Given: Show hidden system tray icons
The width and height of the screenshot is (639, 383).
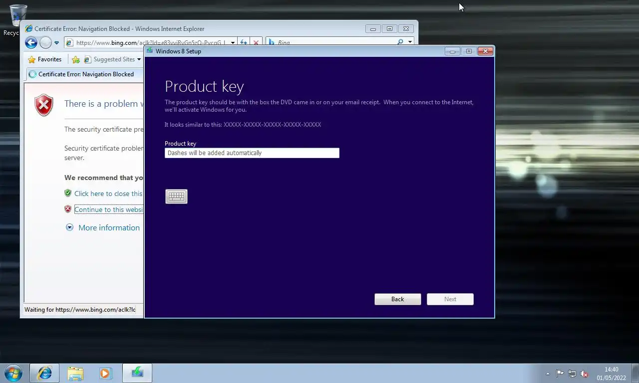Looking at the screenshot, I should point(548,374).
